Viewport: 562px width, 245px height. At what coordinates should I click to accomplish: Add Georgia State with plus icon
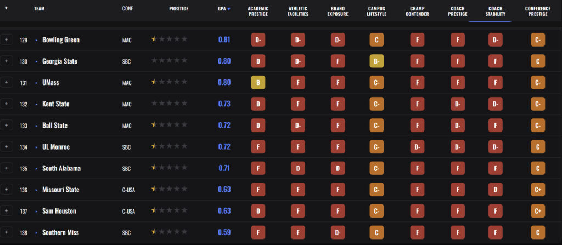coord(6,61)
